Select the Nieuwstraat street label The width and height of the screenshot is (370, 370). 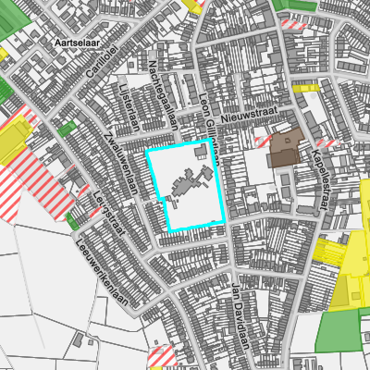250,115
